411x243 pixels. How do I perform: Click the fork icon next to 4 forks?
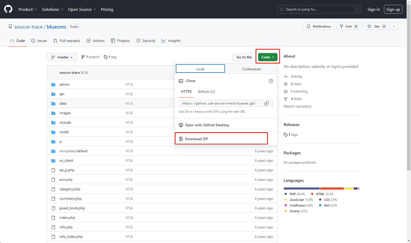click(x=286, y=99)
